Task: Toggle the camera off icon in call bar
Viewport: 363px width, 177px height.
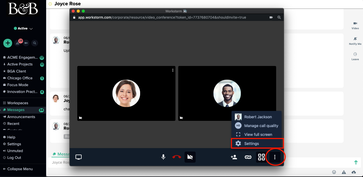Action: pos(190,157)
